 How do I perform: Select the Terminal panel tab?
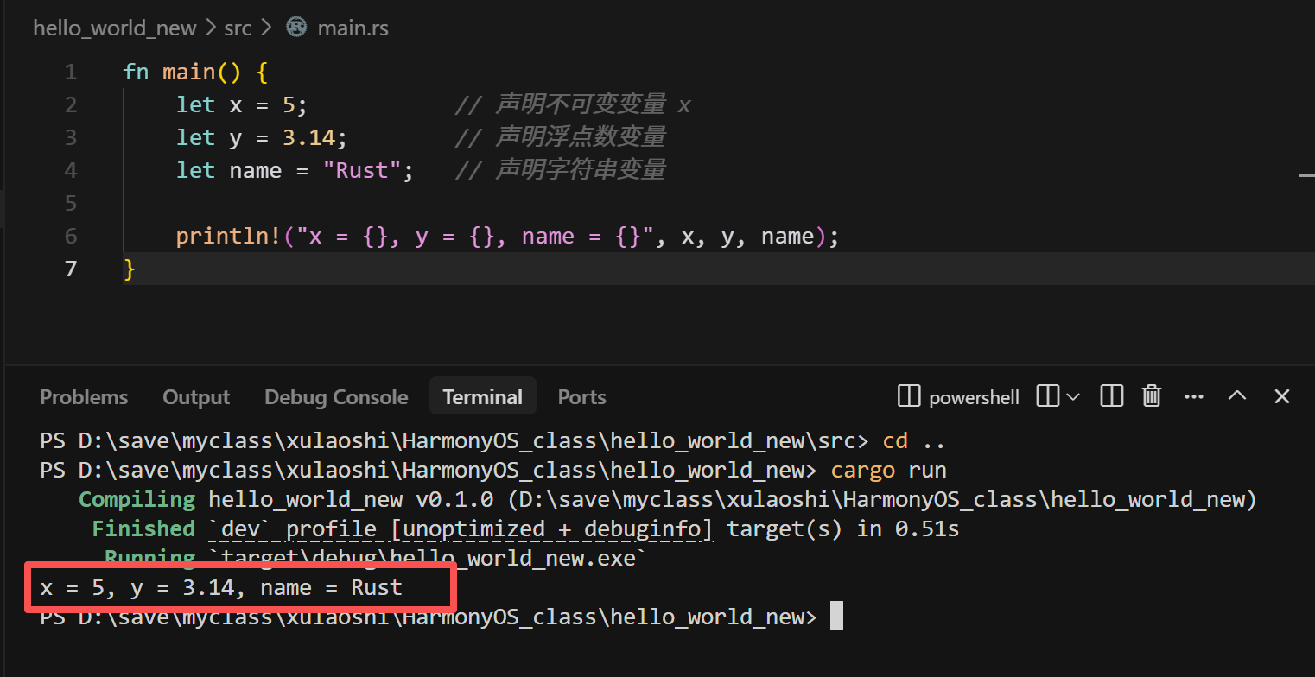pos(482,397)
